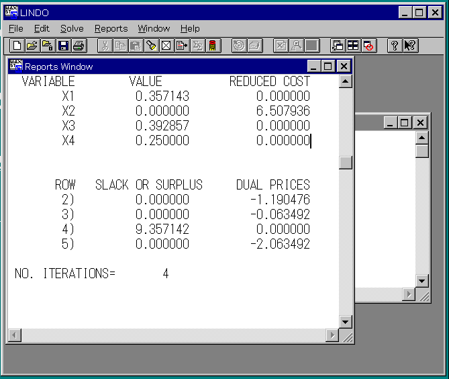Minimize the Reports Window

314,67
